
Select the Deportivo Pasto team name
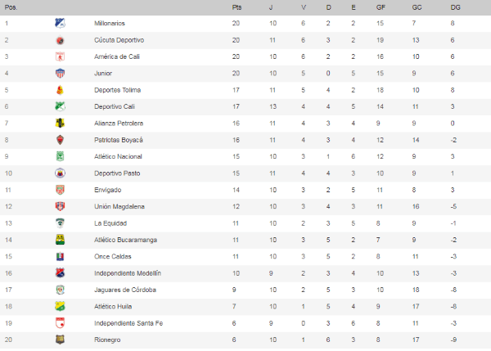point(117,173)
